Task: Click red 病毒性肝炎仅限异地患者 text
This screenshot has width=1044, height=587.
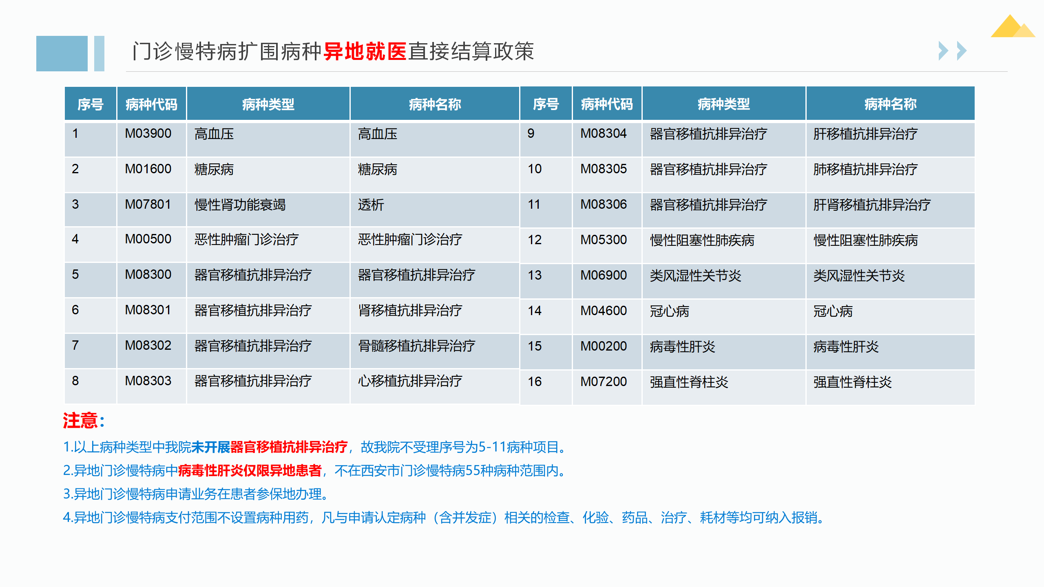Action: [250, 471]
